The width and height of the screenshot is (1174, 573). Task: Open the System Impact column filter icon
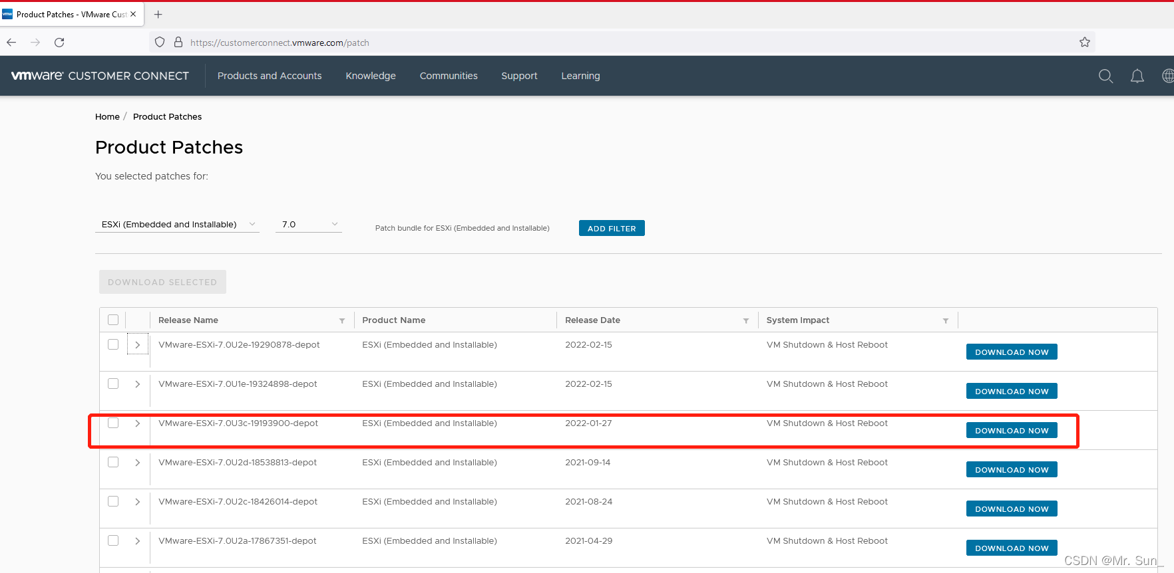click(x=946, y=320)
